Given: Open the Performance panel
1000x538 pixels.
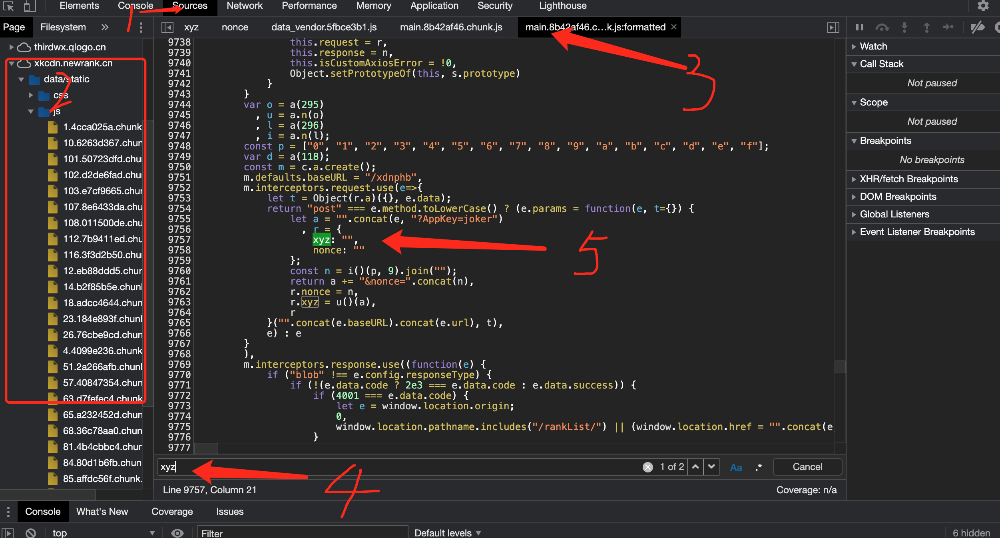Looking at the screenshot, I should pos(309,6).
